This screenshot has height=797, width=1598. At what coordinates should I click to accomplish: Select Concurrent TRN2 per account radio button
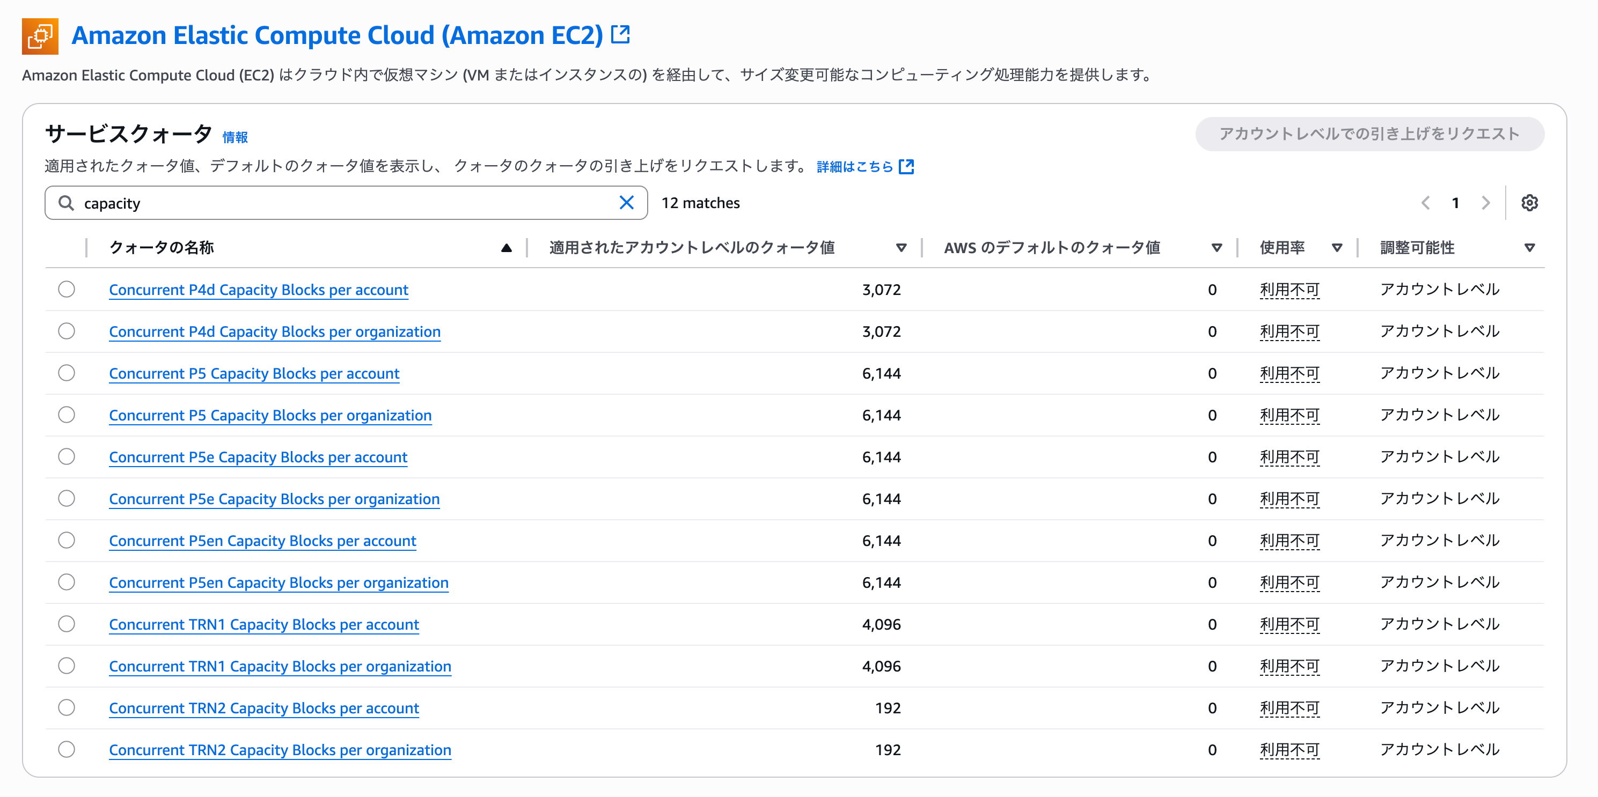[x=67, y=707]
